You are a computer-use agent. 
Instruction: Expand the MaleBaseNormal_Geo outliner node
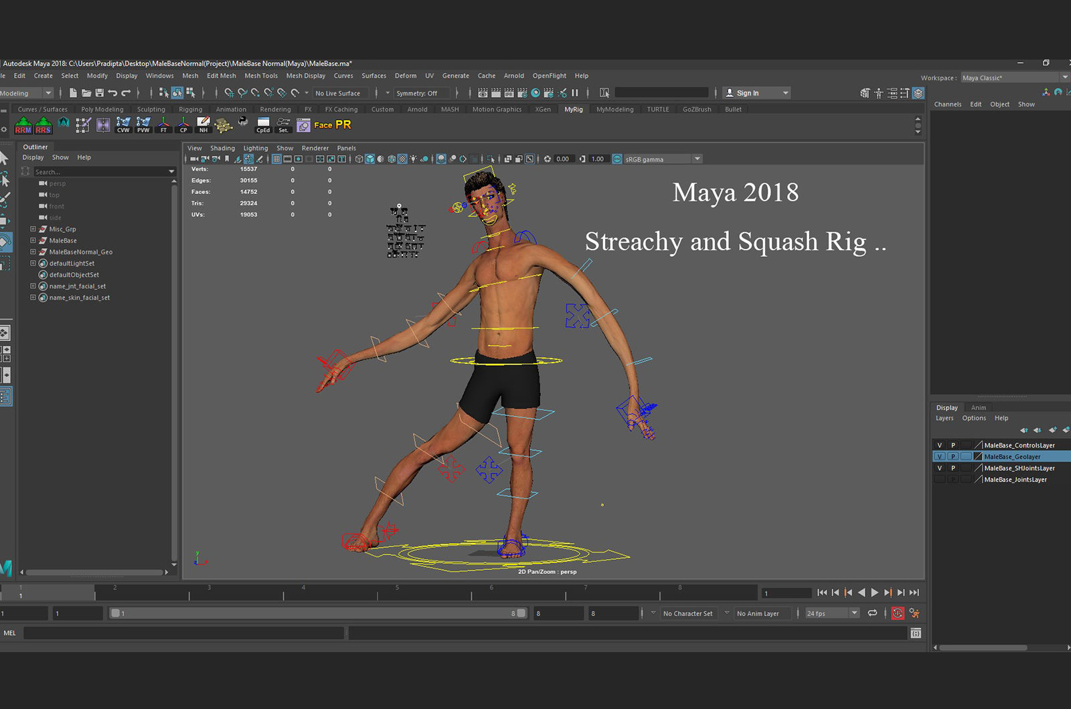pyautogui.click(x=33, y=252)
